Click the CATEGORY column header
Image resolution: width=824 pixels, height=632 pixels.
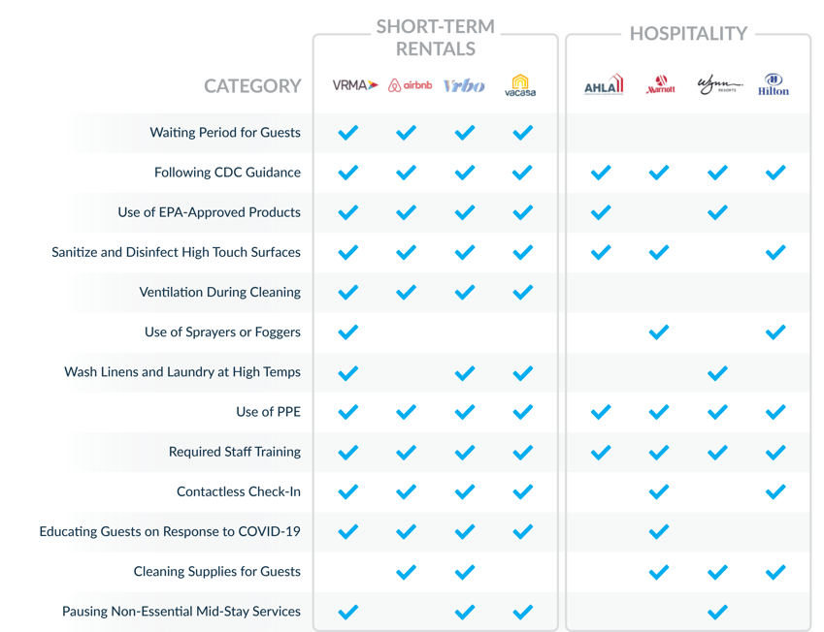click(x=252, y=86)
